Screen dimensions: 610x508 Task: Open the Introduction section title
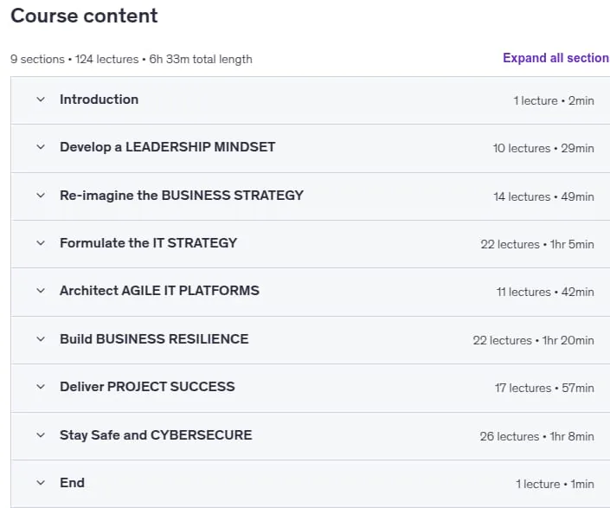[99, 100]
